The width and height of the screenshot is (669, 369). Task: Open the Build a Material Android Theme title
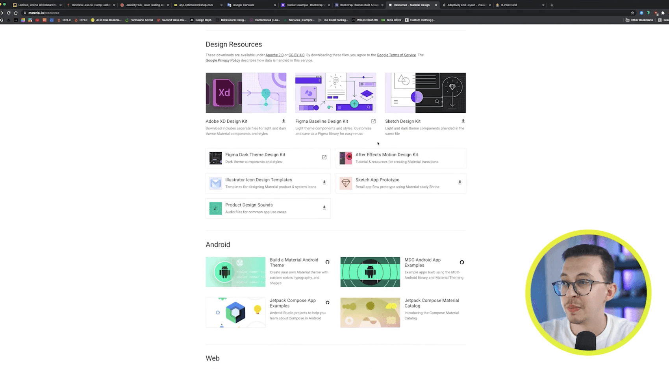294,262
